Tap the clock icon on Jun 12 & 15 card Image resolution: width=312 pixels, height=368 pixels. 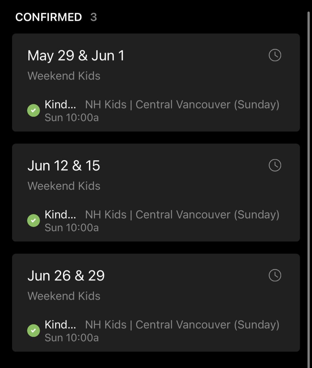pos(275,165)
